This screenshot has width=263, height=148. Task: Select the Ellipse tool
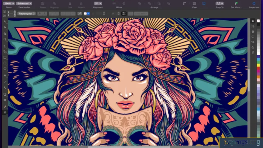(x=5, y=63)
